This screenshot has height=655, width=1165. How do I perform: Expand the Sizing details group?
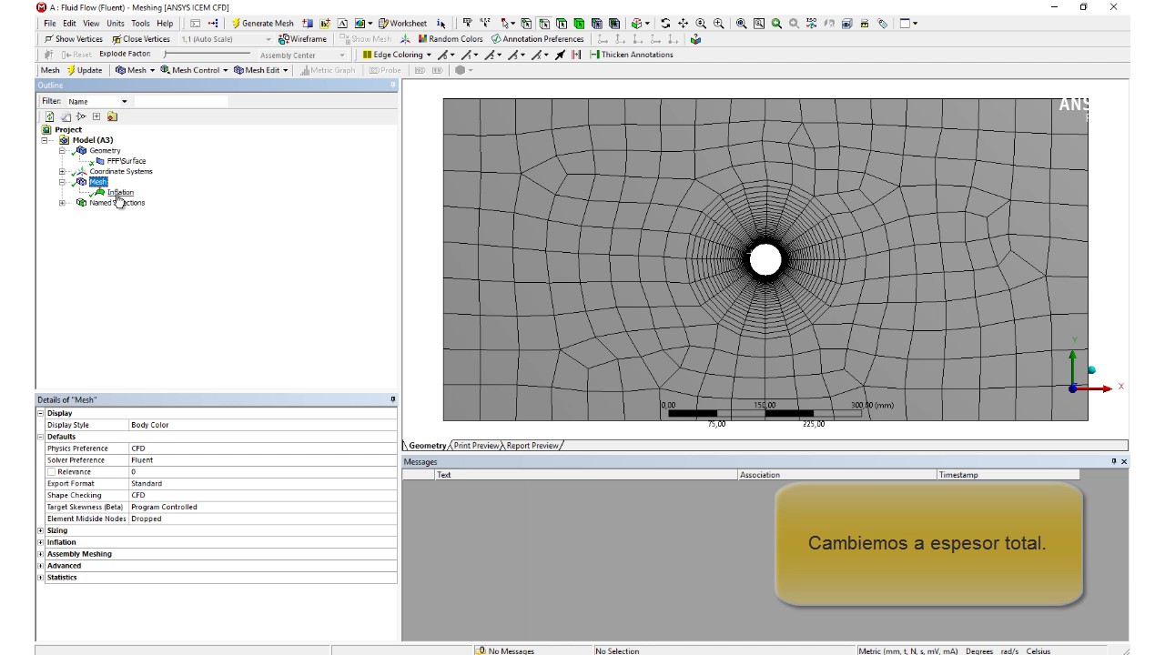point(40,530)
